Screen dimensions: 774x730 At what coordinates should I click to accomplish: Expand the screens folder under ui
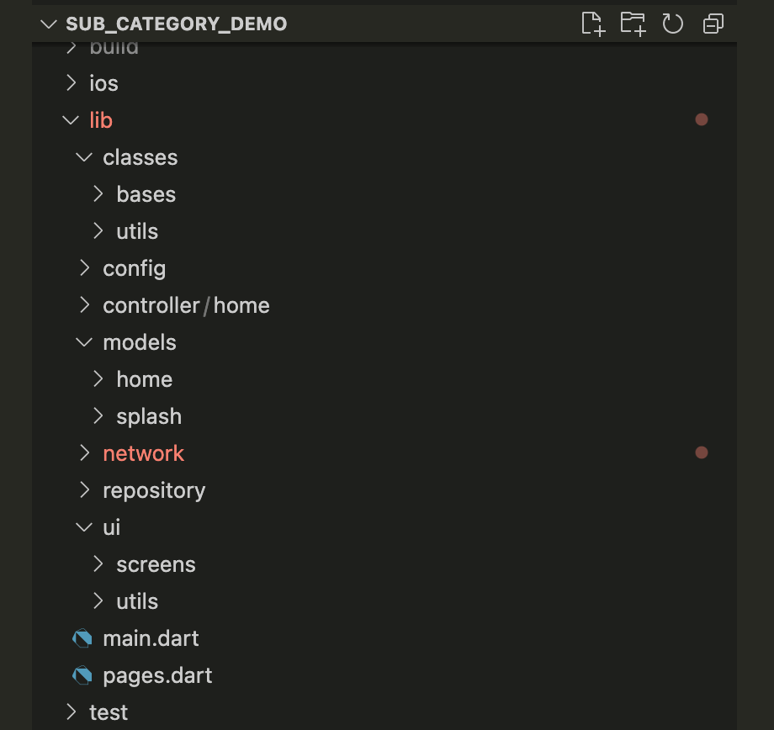point(156,564)
